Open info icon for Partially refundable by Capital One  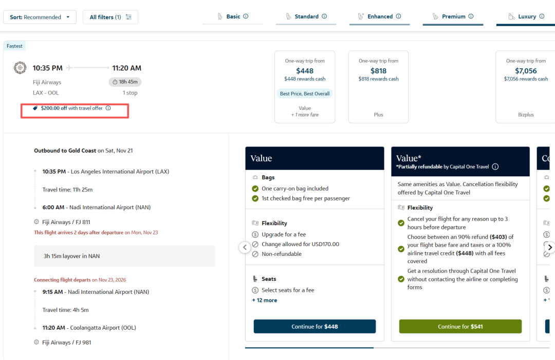coord(495,167)
